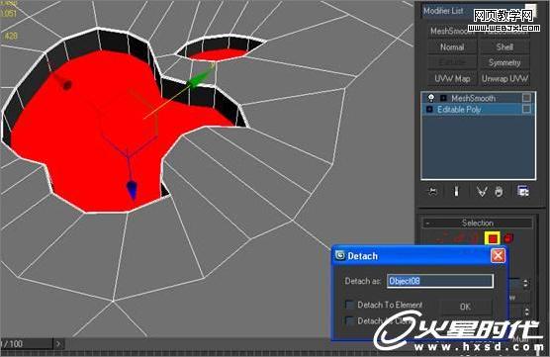Viewport: 550px width, 357px height.
Task: Select Element sub-object level icon
Action: [x=507, y=238]
